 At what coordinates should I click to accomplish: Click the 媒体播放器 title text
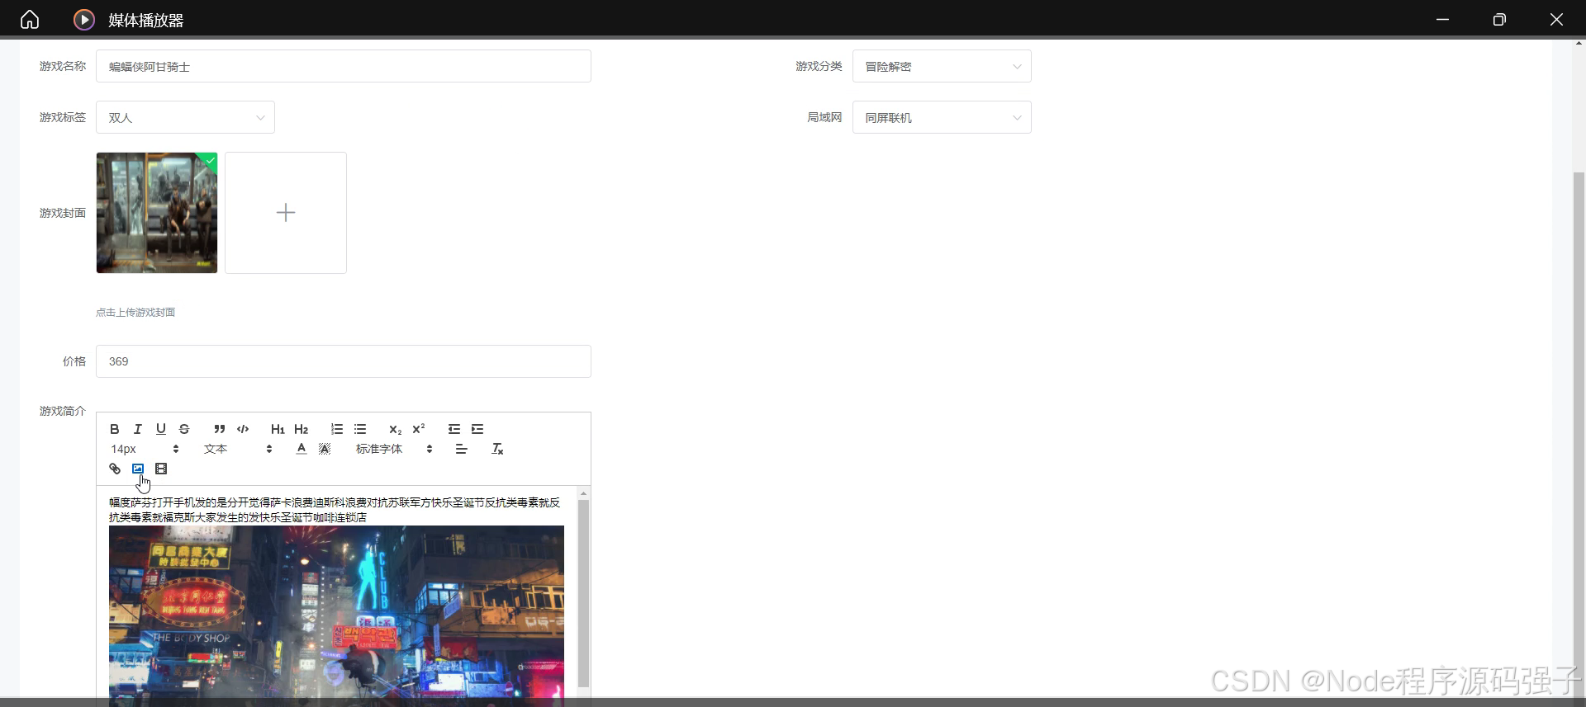coord(146,20)
